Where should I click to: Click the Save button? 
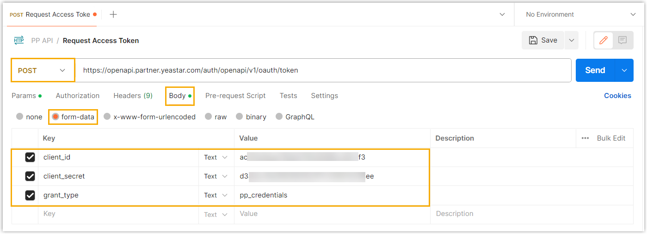pos(543,40)
